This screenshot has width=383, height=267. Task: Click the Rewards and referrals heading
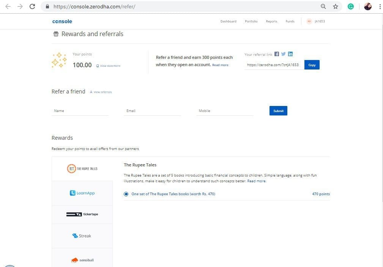92,34
